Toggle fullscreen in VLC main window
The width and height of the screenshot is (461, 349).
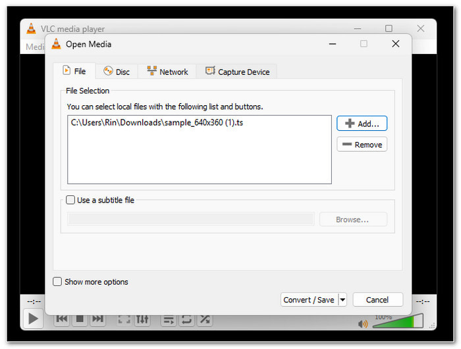point(124,319)
